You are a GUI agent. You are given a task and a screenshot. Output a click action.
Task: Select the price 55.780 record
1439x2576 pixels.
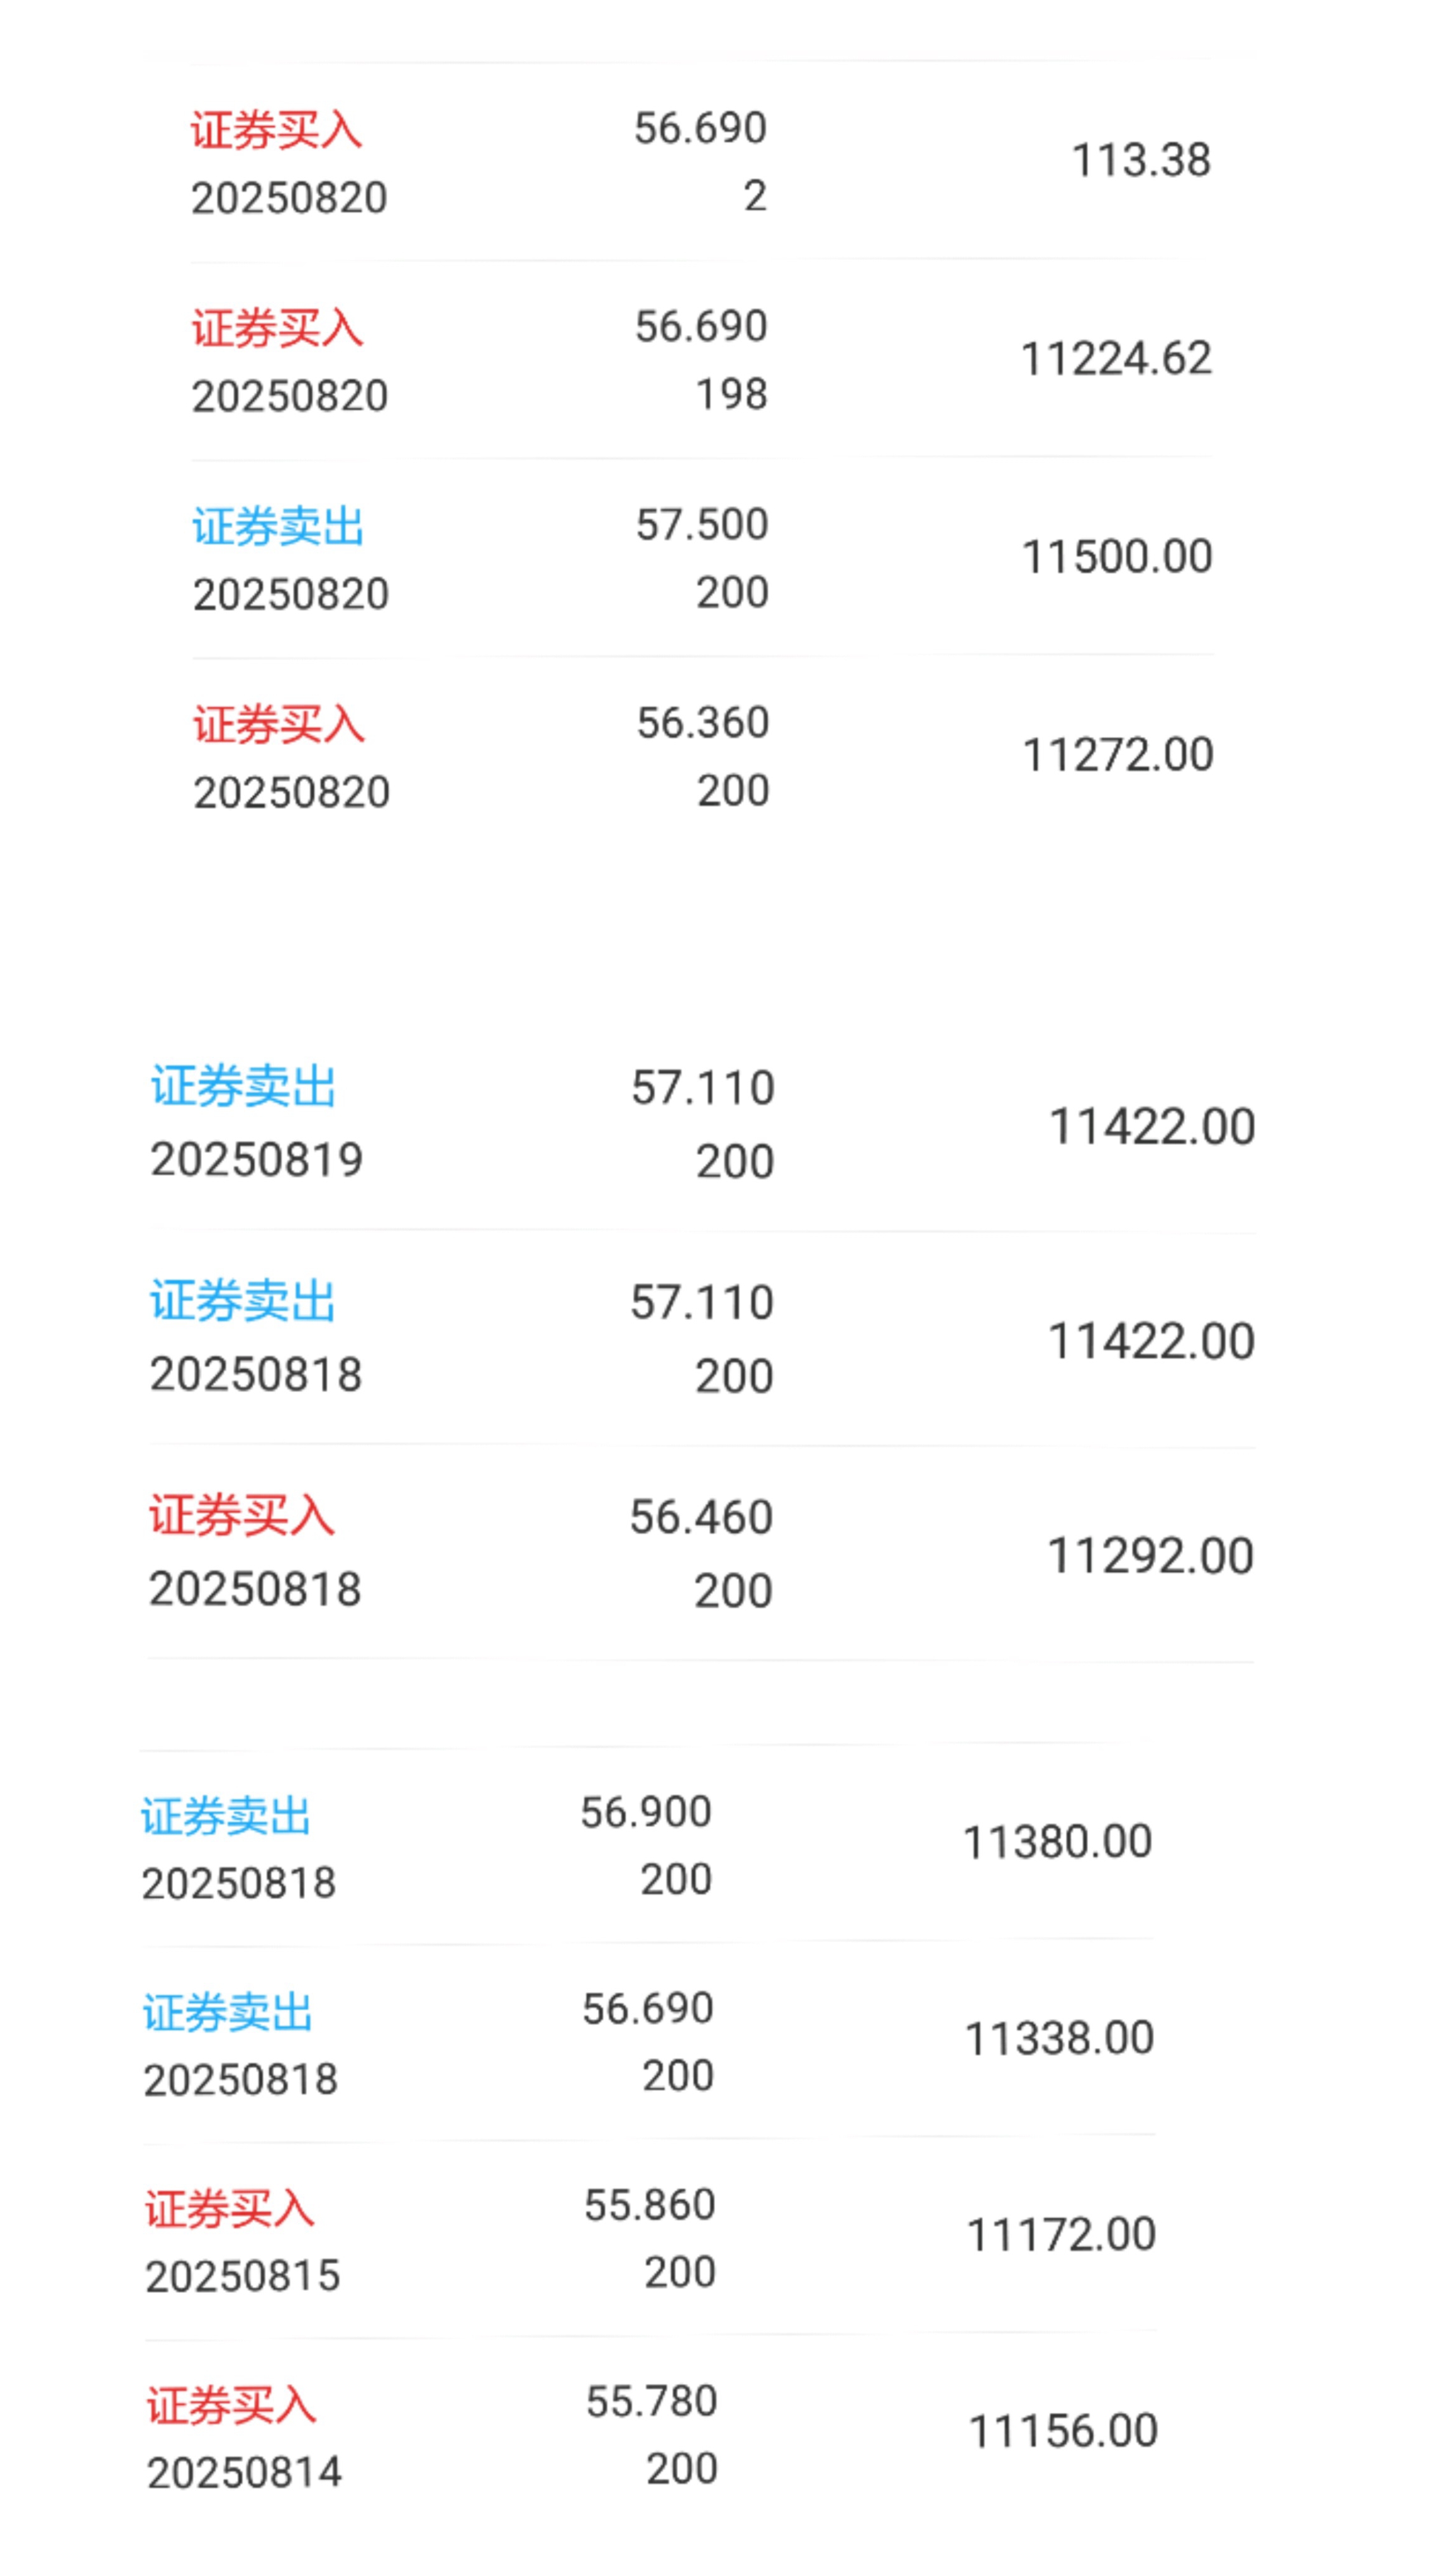(x=652, y=2435)
